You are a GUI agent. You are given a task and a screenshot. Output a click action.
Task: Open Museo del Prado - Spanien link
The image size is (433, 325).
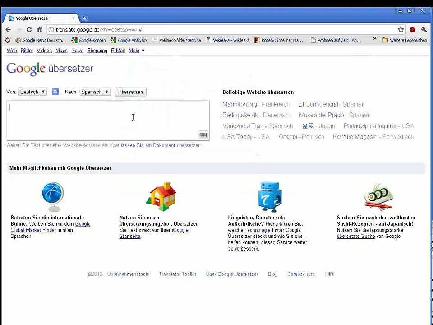point(335,115)
